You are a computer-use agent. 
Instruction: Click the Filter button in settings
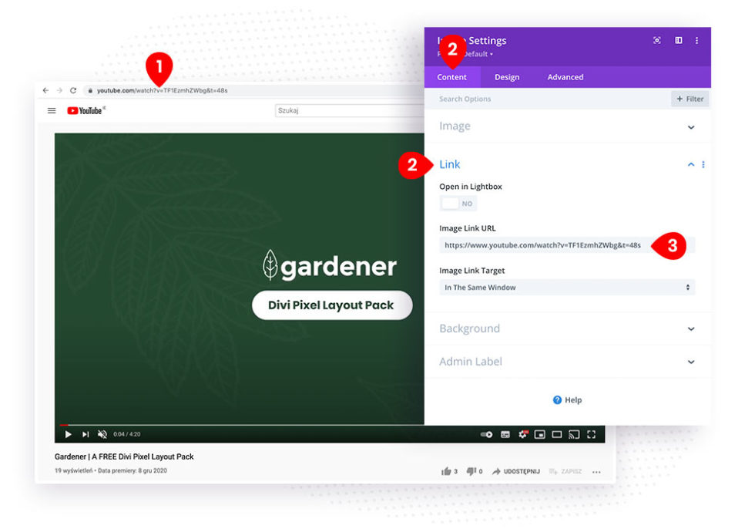coord(690,99)
